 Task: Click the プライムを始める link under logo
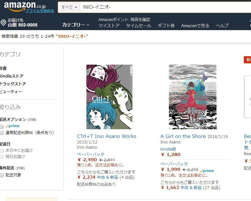[x=40, y=11]
